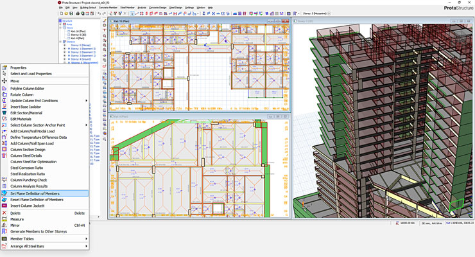
Task: Expand Update Column End Conditions submenu arrow
Action: click(87, 100)
